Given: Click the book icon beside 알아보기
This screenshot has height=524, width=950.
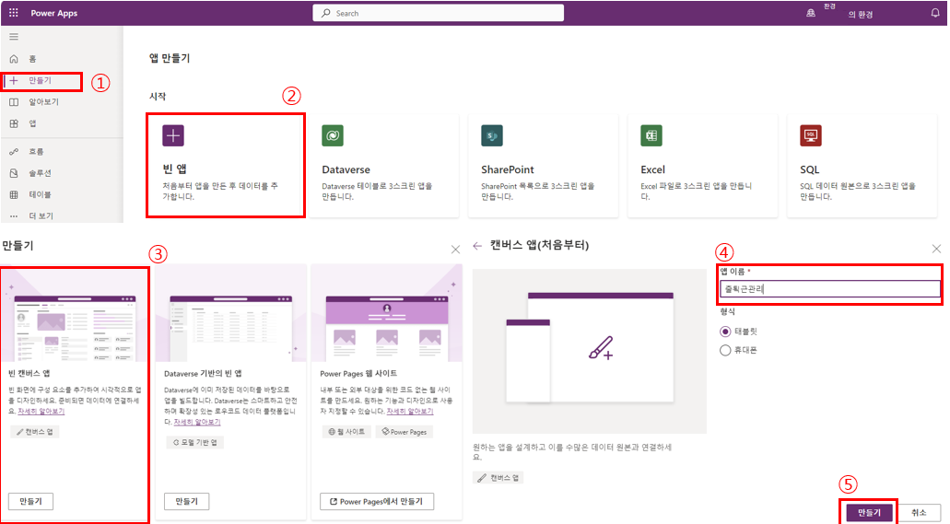Looking at the screenshot, I should tap(14, 102).
